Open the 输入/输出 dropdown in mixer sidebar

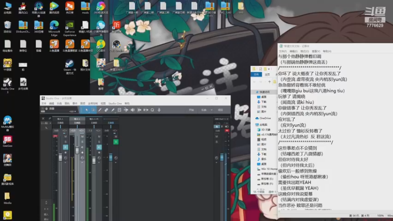[x=46, y=123]
